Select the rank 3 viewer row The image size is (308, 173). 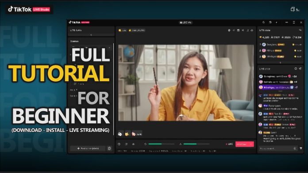coord(280,56)
